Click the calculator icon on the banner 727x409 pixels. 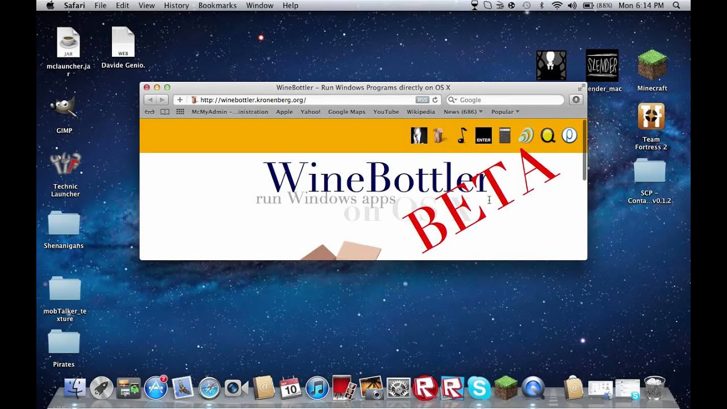pyautogui.click(x=505, y=135)
